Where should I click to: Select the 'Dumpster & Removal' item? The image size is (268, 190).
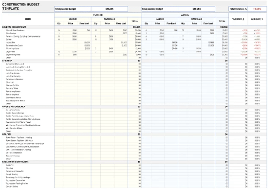[x=15, y=79]
